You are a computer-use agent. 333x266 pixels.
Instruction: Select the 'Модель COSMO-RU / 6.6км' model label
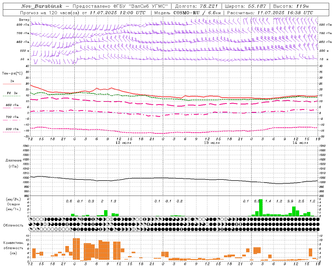tap(188, 13)
